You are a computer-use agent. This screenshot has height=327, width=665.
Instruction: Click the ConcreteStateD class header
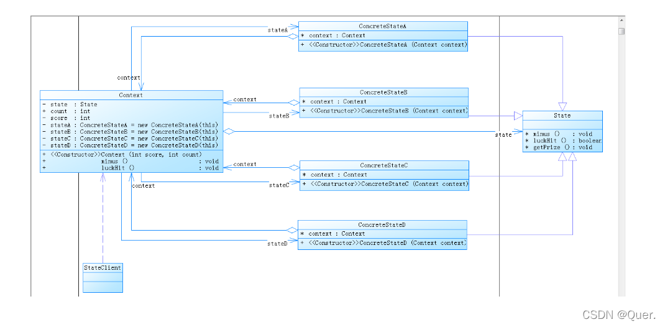[383, 225]
